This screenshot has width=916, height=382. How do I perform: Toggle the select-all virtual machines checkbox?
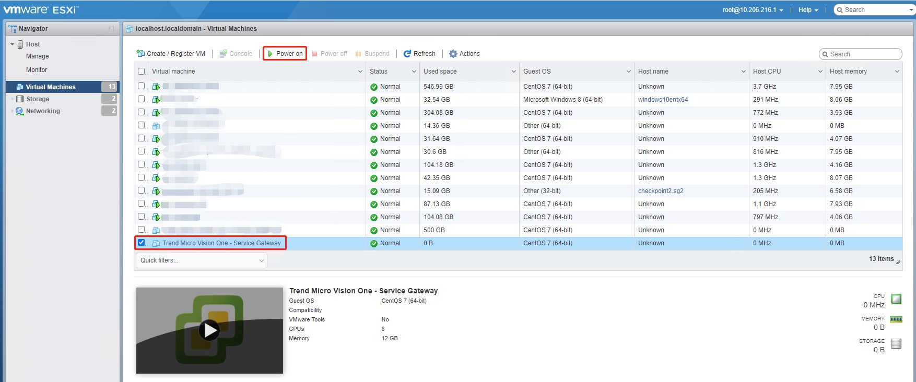coord(142,71)
